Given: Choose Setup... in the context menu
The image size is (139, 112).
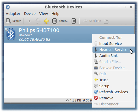Looking at the screenshot, I should click(114, 86).
